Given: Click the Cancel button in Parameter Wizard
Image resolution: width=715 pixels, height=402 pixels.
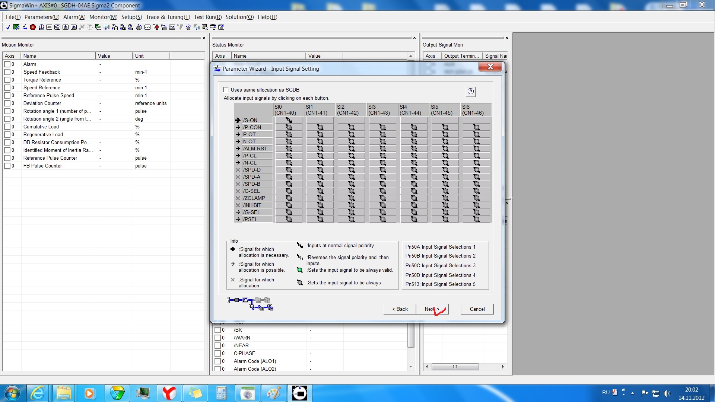Looking at the screenshot, I should click(x=477, y=309).
